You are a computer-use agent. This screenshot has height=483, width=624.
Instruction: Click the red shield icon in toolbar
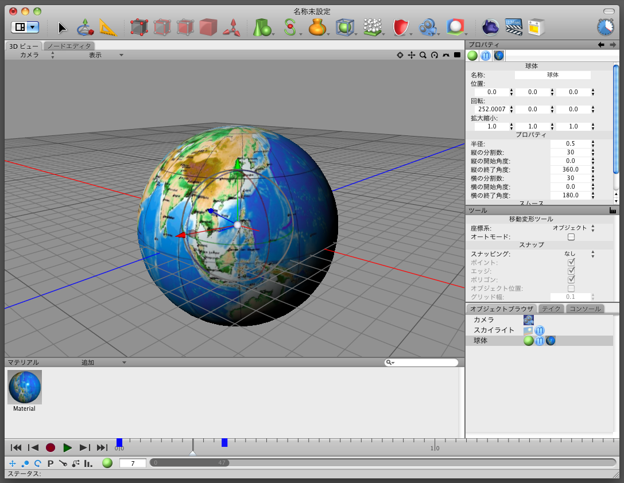(x=400, y=27)
